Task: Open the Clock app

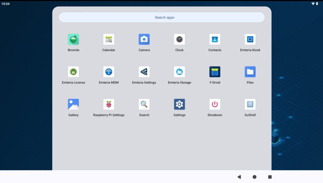Action: (179, 39)
